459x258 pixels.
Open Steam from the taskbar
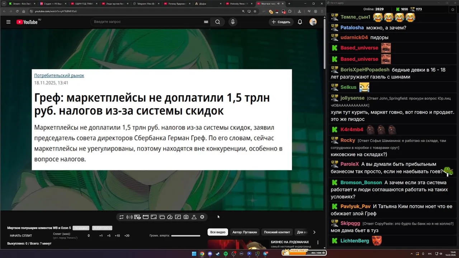pos(218,254)
